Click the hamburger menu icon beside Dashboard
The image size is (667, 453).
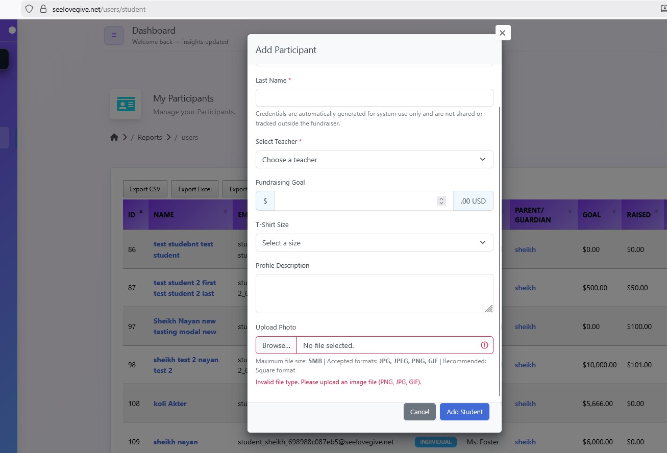114,35
